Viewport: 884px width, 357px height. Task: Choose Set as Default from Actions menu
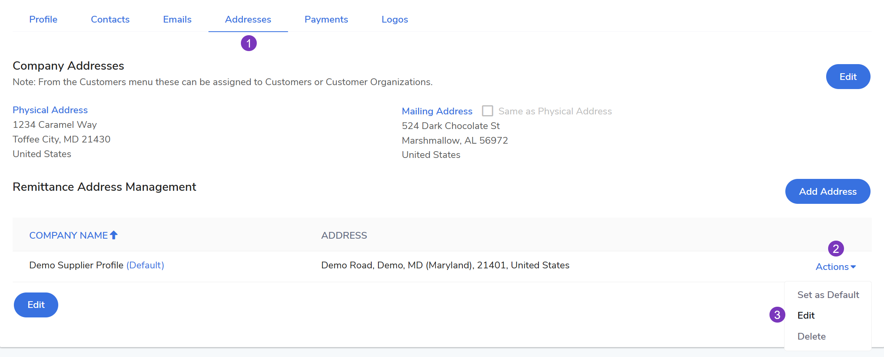(828, 295)
